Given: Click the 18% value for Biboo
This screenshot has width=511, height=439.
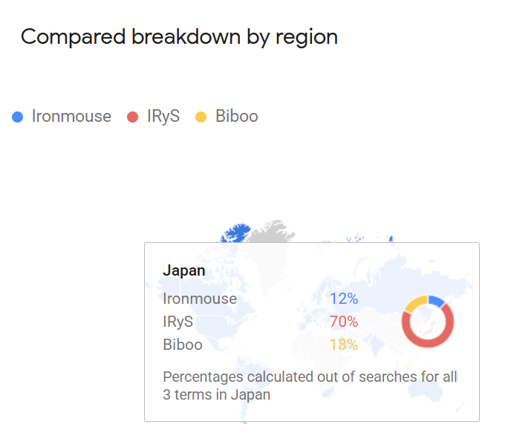Looking at the screenshot, I should tap(344, 345).
